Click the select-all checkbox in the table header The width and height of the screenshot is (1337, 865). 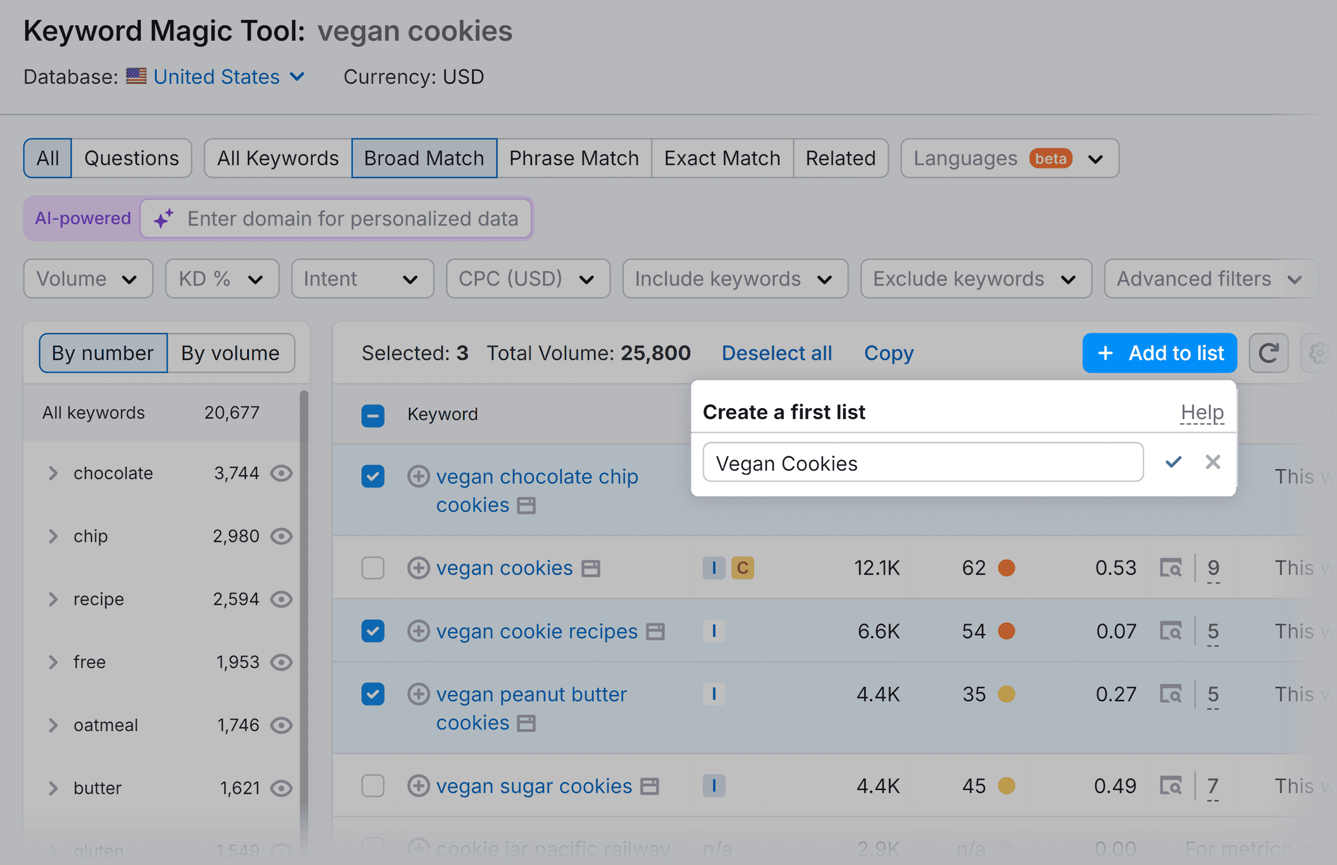(372, 414)
